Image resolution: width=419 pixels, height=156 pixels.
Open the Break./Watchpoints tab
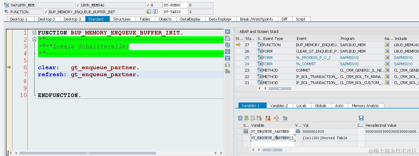coord(257,19)
